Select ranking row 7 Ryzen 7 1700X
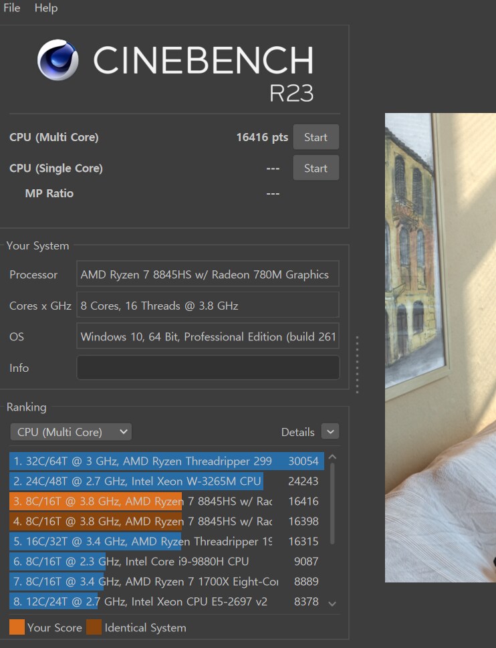Viewport: 496px width, 648px height. [x=167, y=582]
